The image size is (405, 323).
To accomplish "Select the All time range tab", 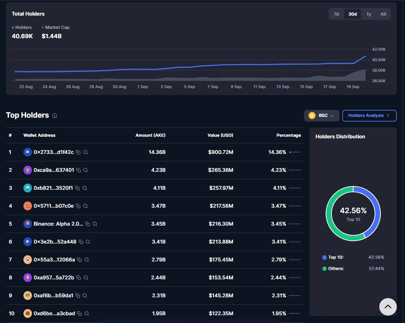I will click(383, 14).
